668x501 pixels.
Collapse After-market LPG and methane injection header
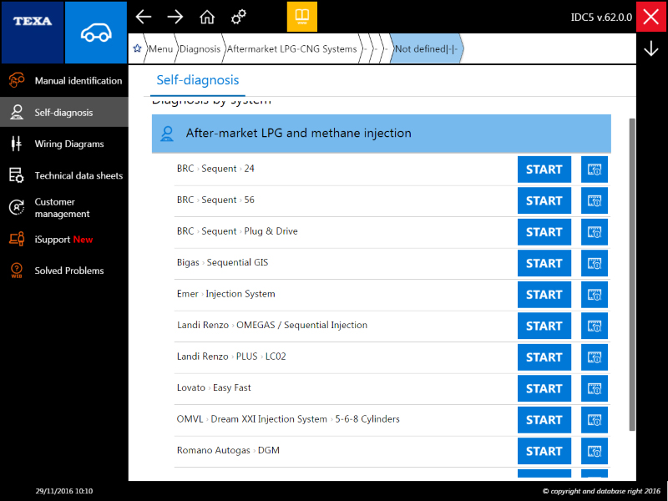click(382, 134)
